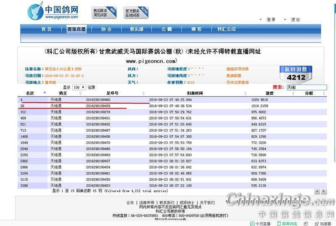Screen dimensions: 336x226
Task: Open the 官方服务 在线问答 blog badge
Action: (x=136, y=13)
